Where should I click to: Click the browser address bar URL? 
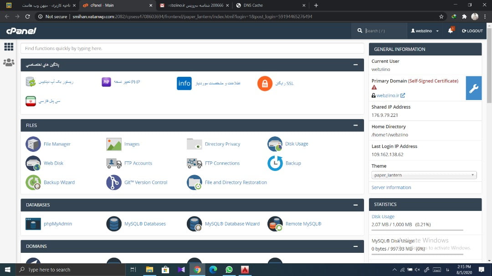(192, 17)
